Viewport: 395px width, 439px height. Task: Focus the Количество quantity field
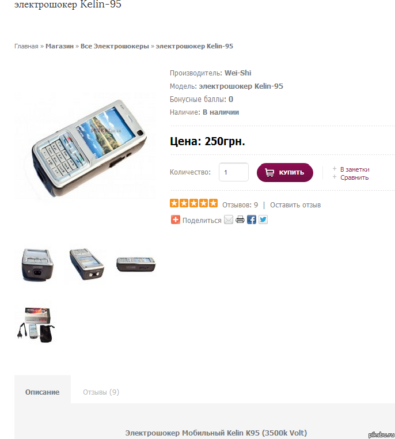[x=234, y=172]
